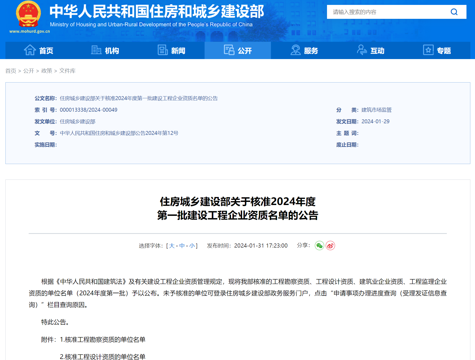This screenshot has height=360, width=475.
Task: Share article via WeChat icon
Action: pos(319,246)
